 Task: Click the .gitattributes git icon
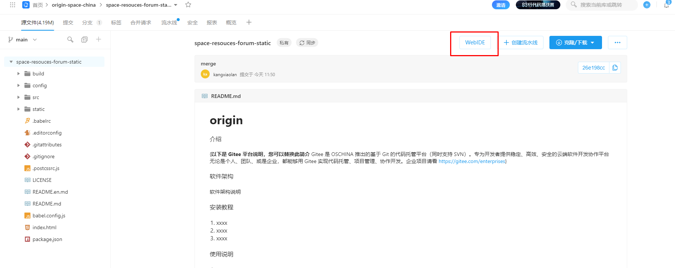point(27,145)
